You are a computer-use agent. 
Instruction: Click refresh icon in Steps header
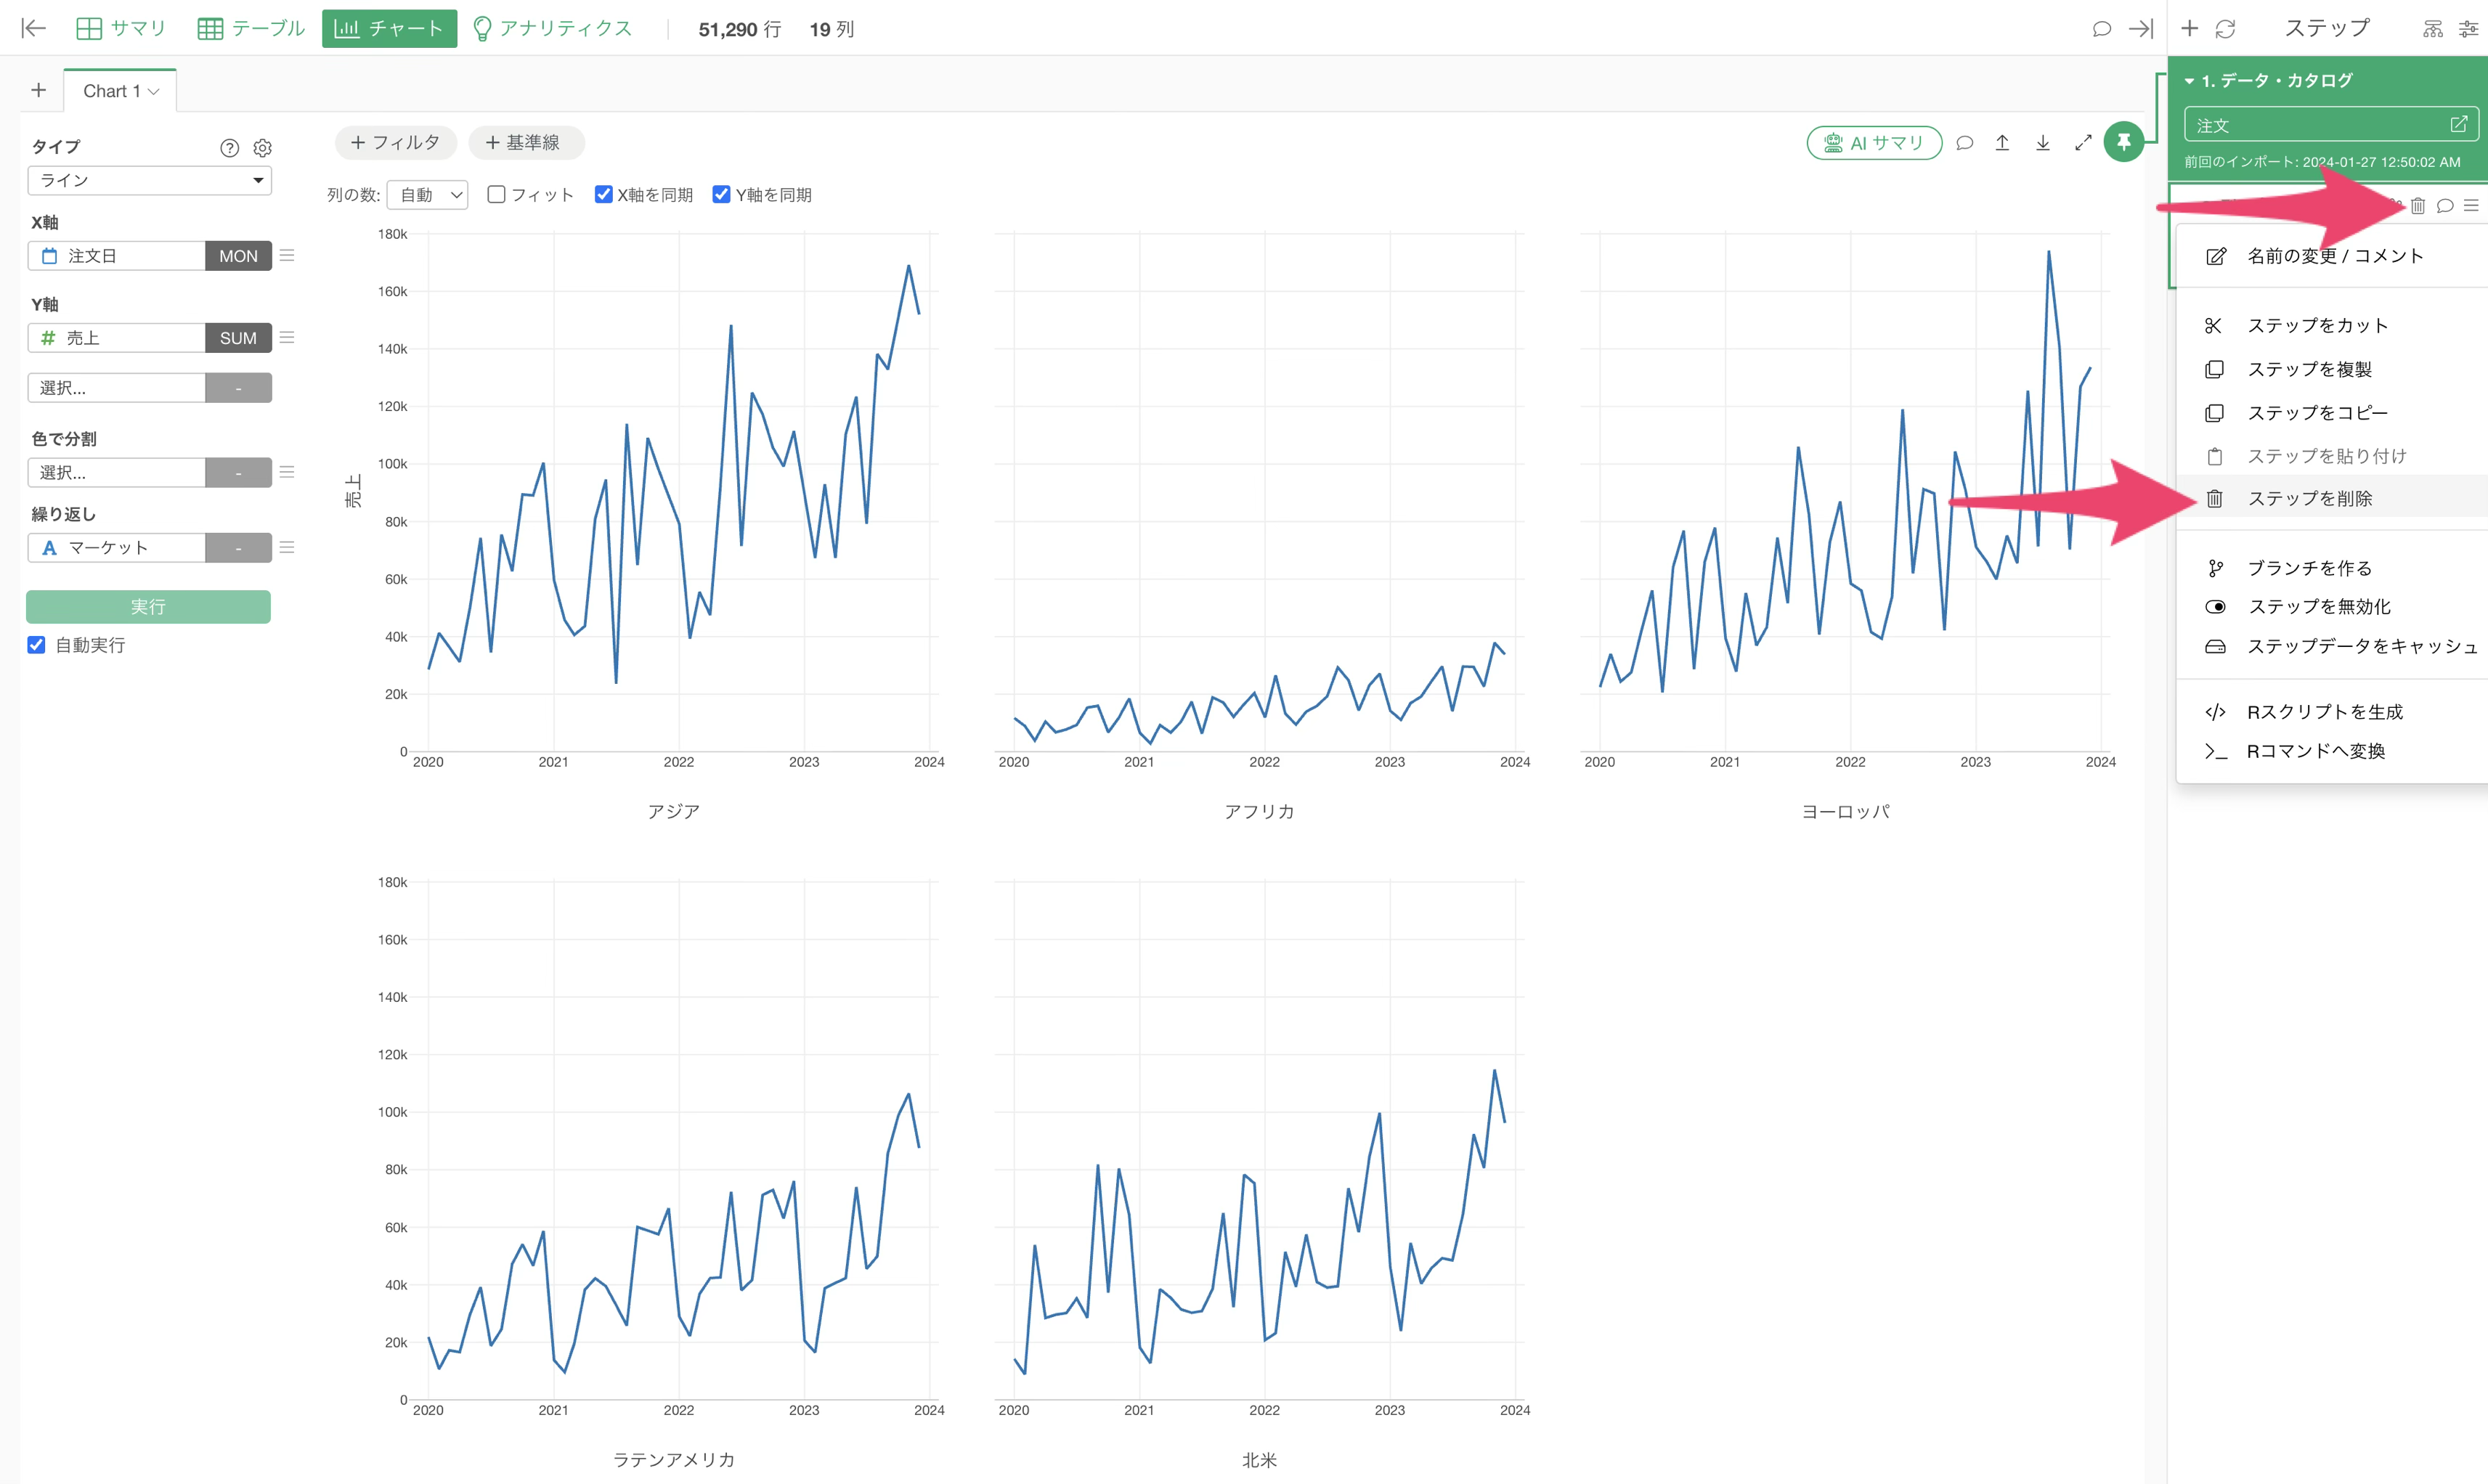[x=2225, y=29]
